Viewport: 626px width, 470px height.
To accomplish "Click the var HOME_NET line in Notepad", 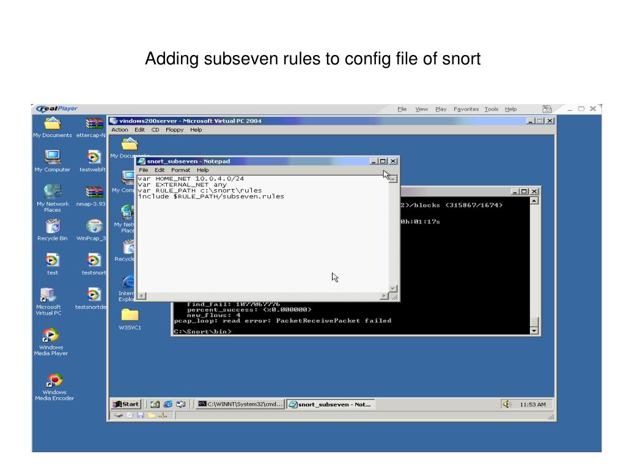I will 191,179.
